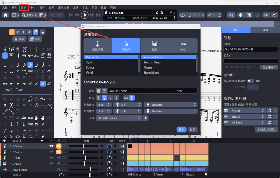
Task: Open the 音轨 Track menu
Action: point(23,7)
